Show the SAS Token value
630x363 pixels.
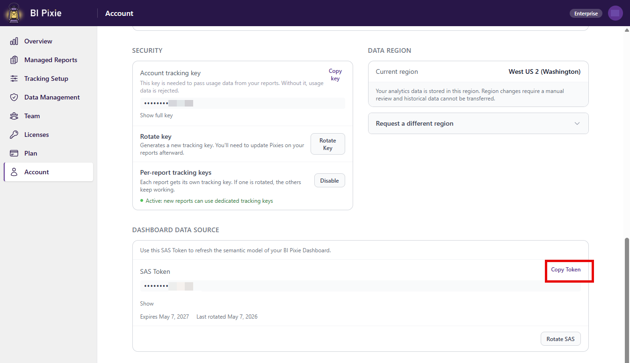pyautogui.click(x=147, y=304)
